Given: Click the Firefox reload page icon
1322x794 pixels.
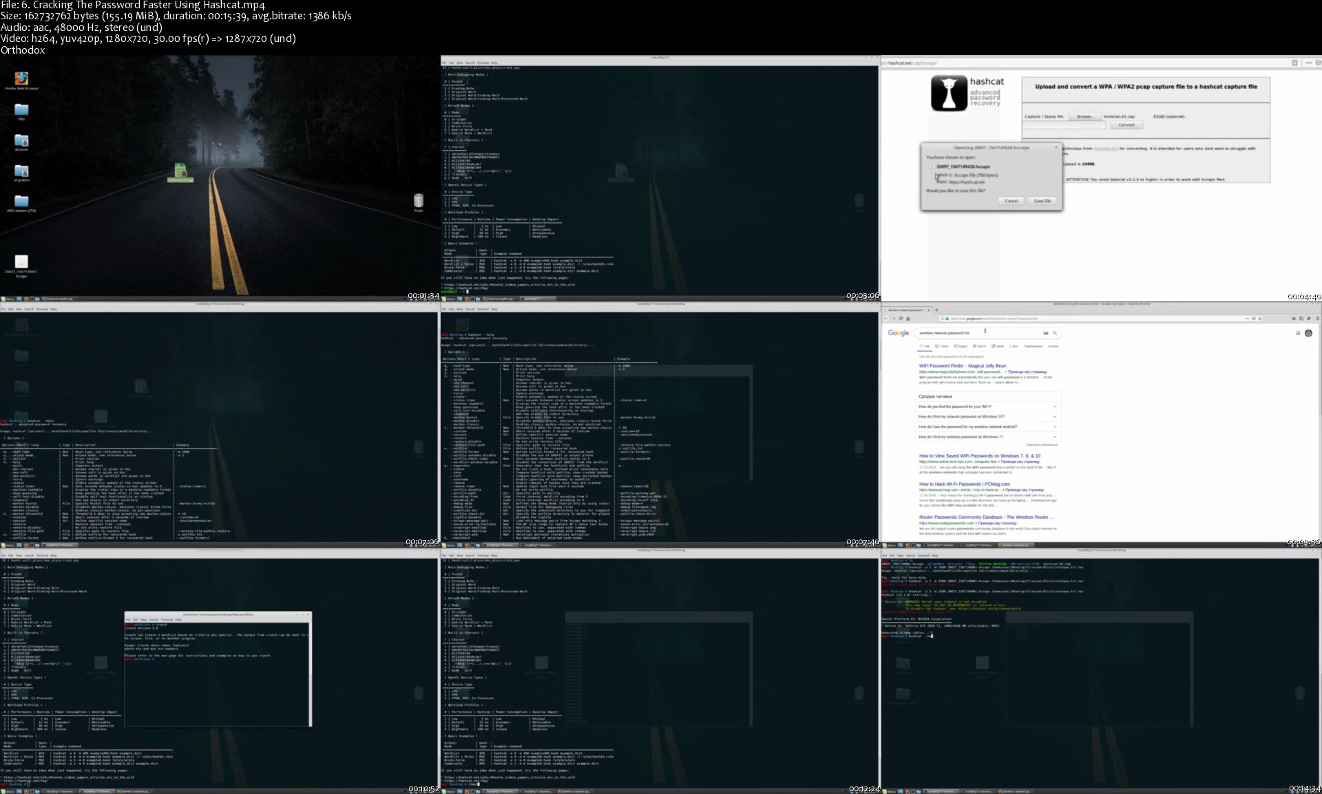Looking at the screenshot, I should click(901, 319).
